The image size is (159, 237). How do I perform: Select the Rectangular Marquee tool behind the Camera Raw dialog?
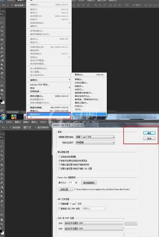pyautogui.click(x=2, y=142)
